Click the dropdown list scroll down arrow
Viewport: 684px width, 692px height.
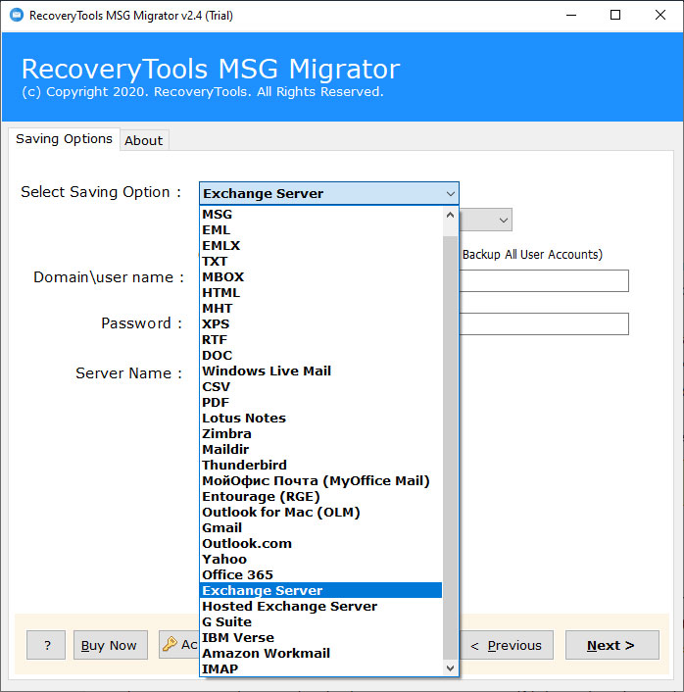[450, 668]
